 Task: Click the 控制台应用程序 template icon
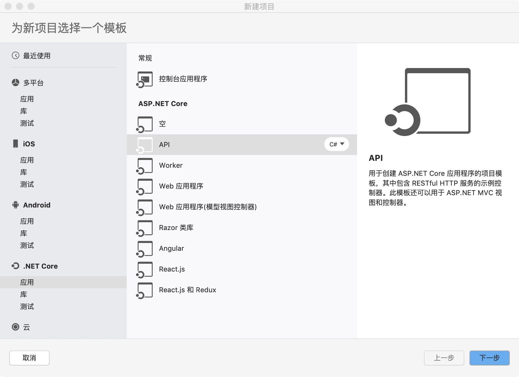[x=145, y=79]
